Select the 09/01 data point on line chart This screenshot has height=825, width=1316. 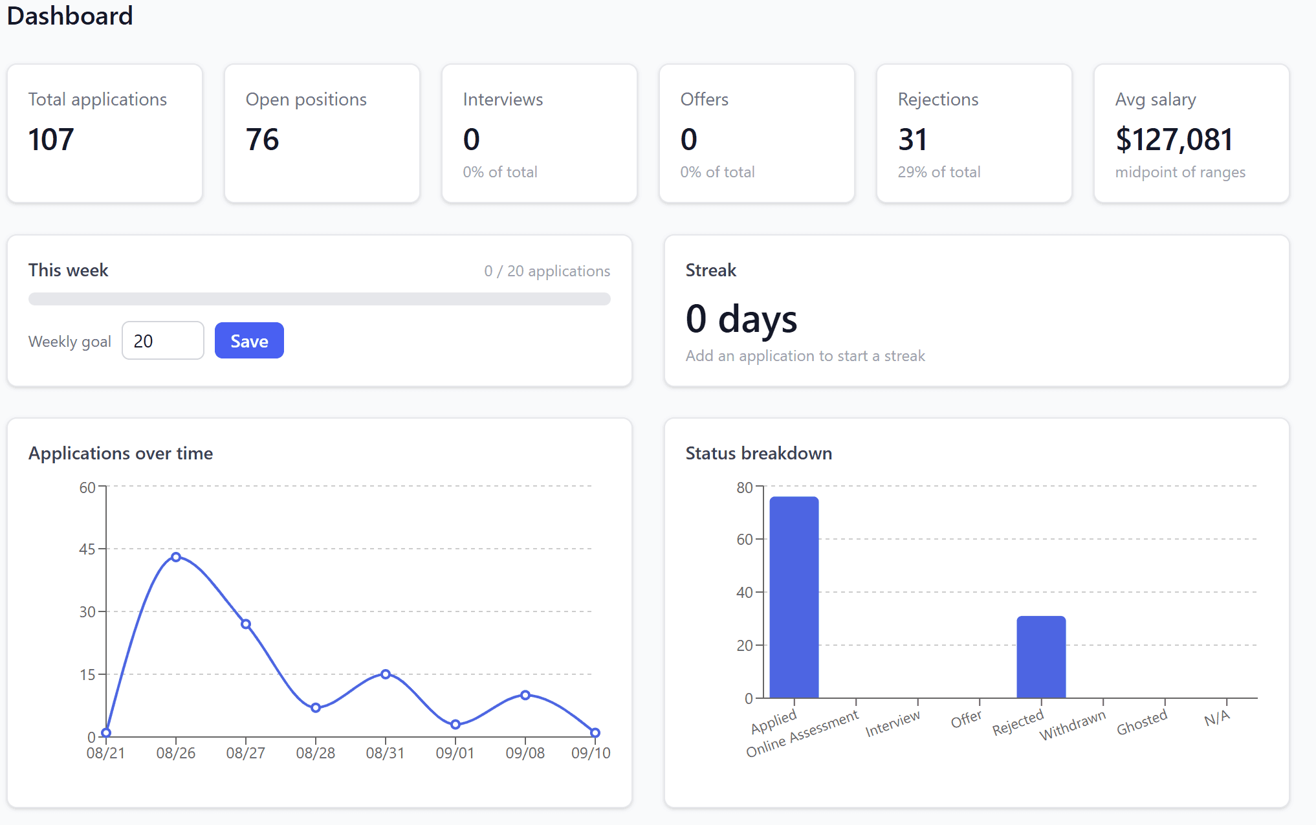455,724
